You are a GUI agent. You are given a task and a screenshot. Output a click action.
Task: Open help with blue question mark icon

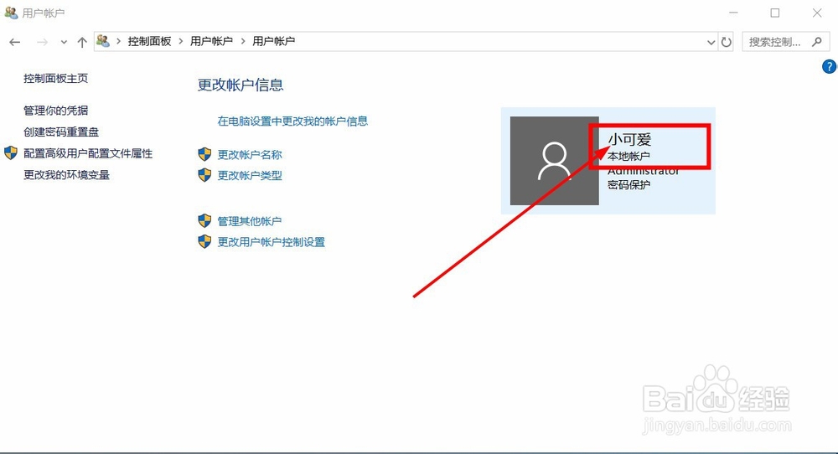click(829, 67)
